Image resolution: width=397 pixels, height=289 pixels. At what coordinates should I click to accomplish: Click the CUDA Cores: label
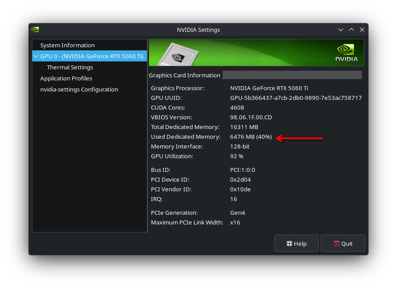click(168, 108)
